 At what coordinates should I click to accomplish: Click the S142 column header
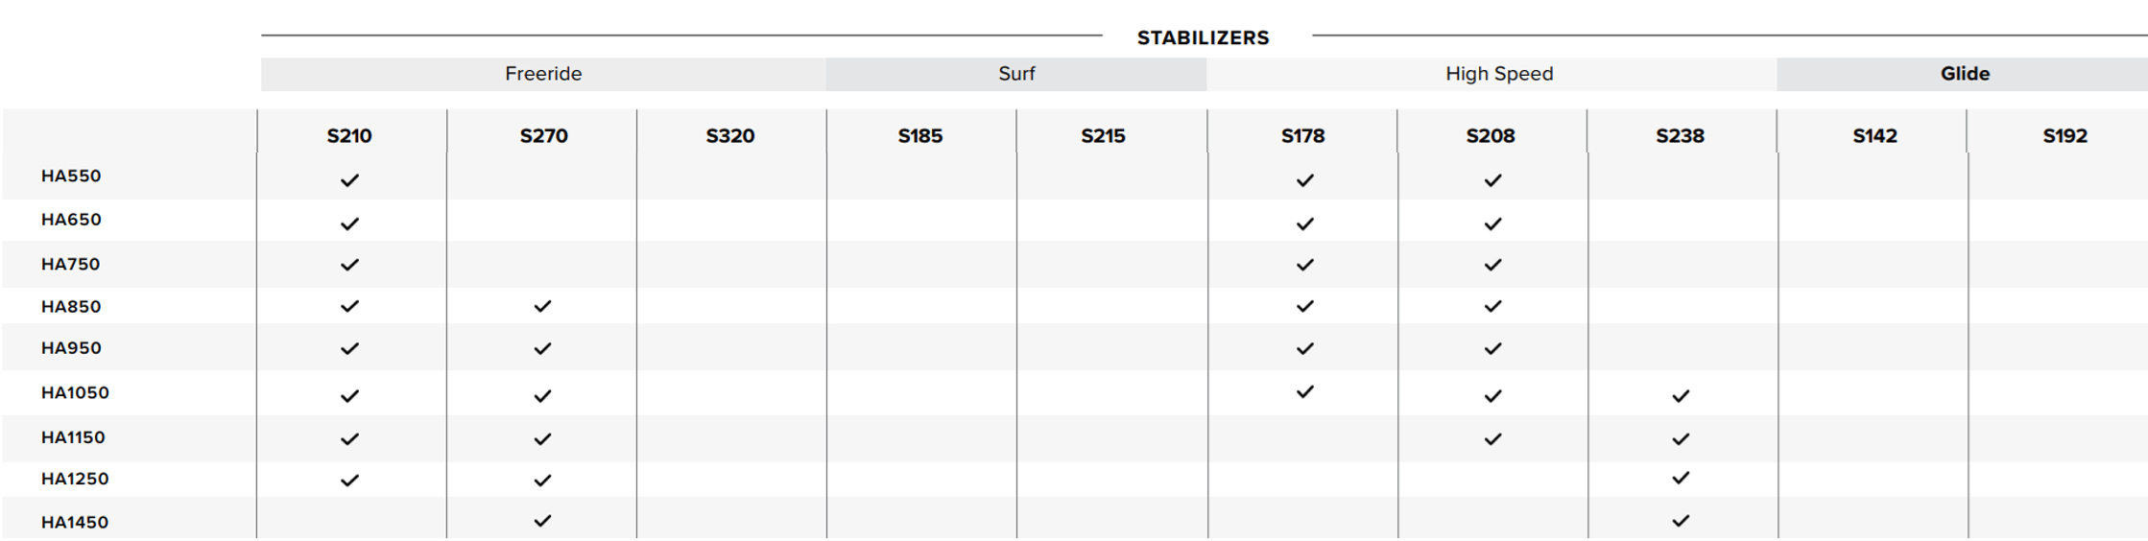(1874, 136)
